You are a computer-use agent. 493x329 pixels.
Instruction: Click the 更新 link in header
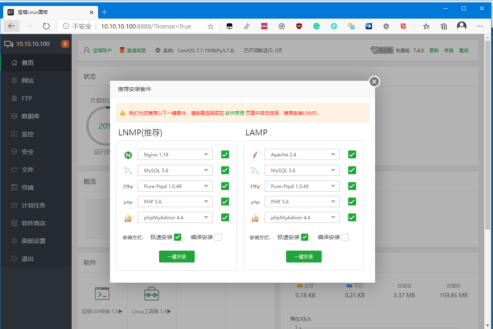[434, 50]
